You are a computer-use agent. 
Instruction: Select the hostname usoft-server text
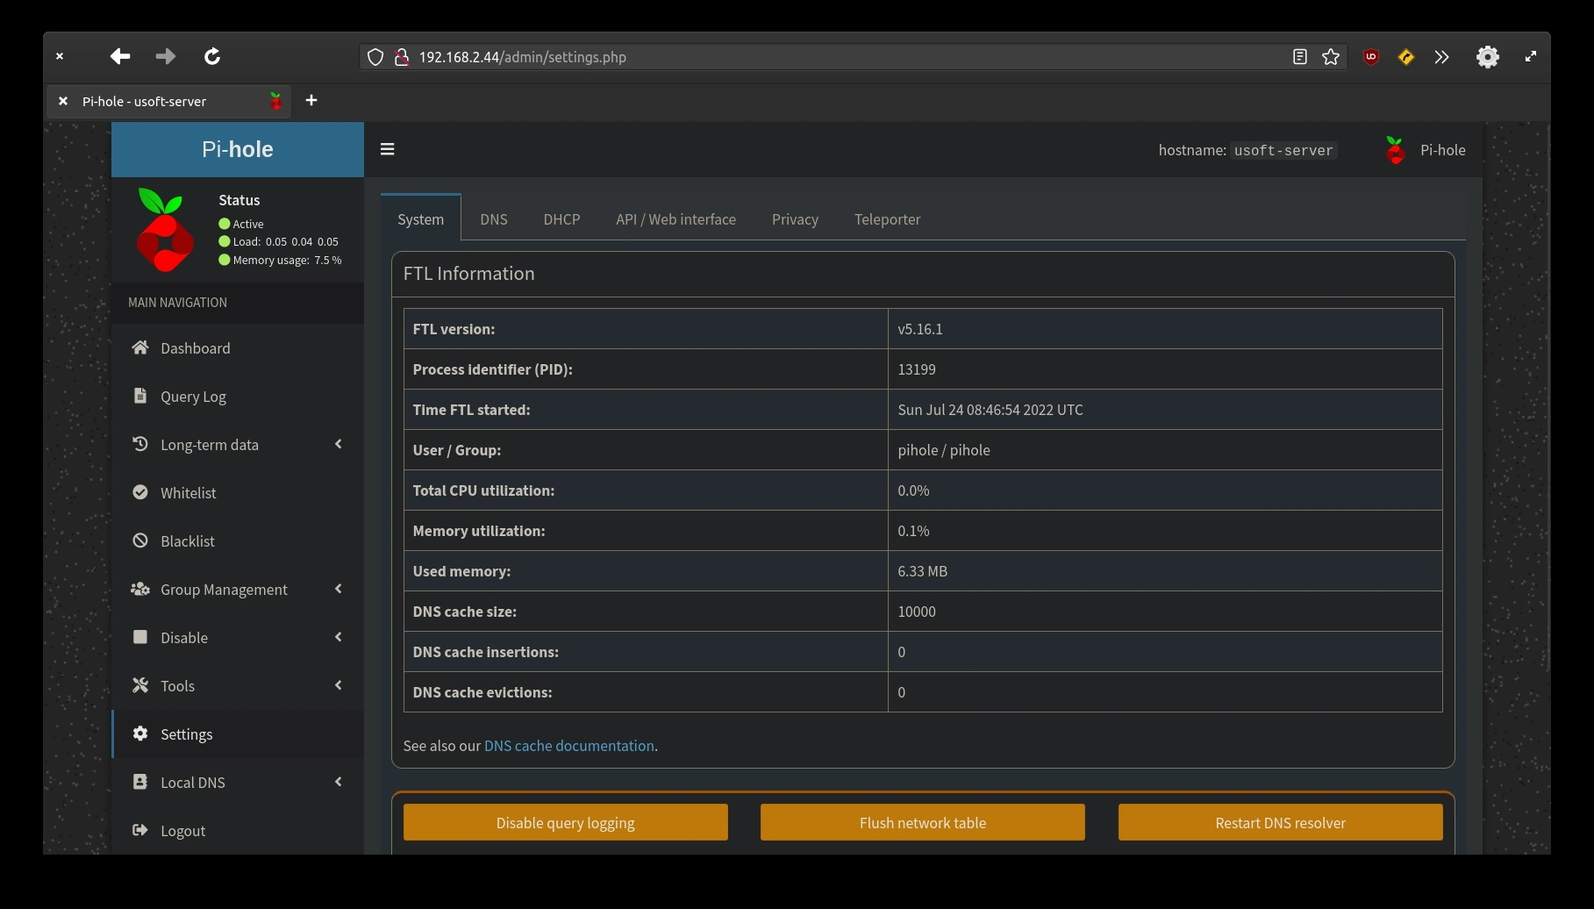pos(1283,150)
